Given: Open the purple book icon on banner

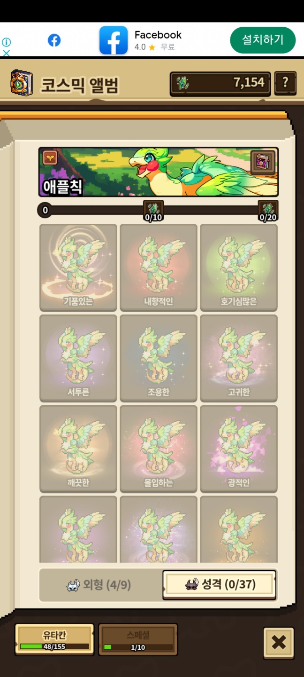Looking at the screenshot, I should [263, 163].
